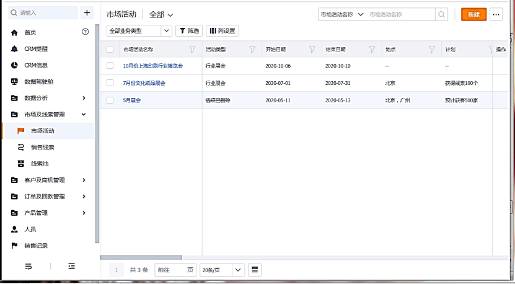Expand the 数据分析 menu chevron
Image resolution: width=515 pixels, height=284 pixels.
tap(84, 98)
